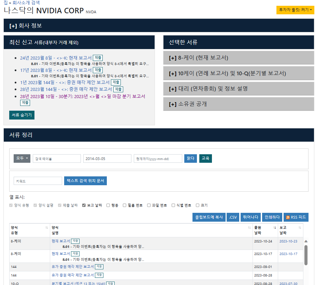Click 제출 badge beside 24년 filing
The width and height of the screenshot is (315, 285).
point(98,58)
